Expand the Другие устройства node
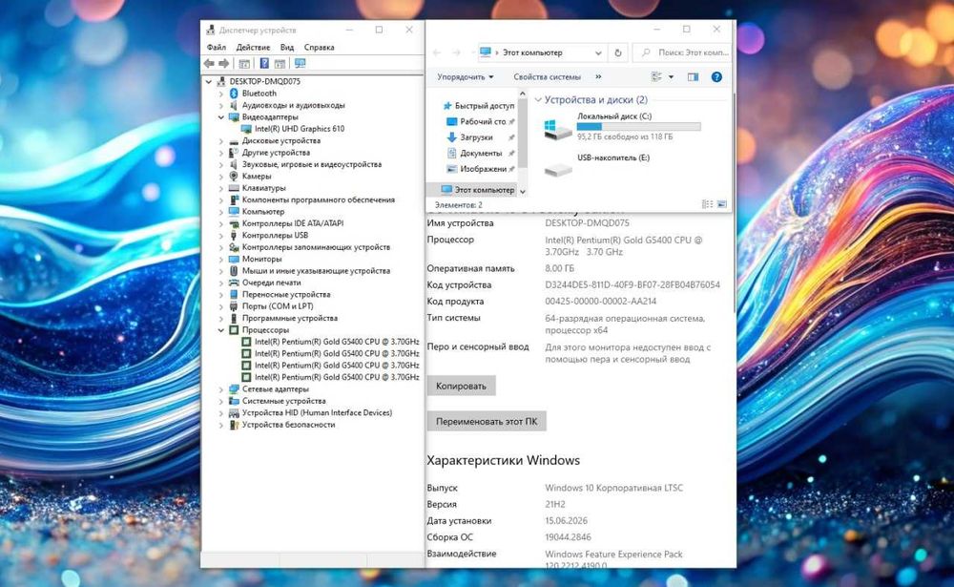954x587 pixels. (x=221, y=153)
